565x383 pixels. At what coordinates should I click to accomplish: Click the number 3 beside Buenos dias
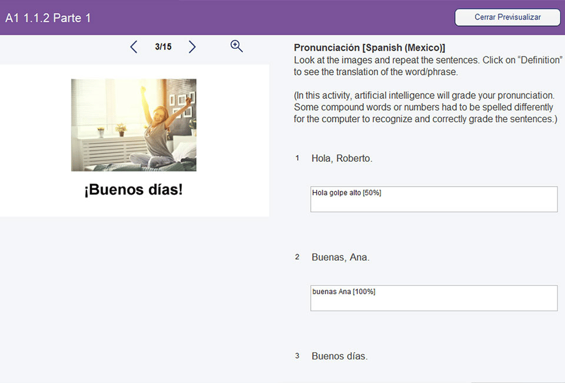click(297, 355)
